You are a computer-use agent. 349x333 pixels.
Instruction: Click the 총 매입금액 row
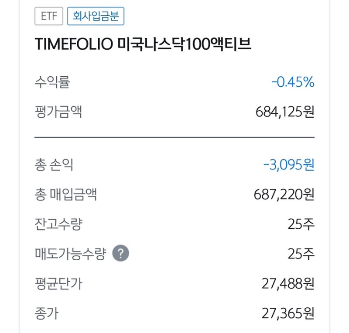point(174,195)
